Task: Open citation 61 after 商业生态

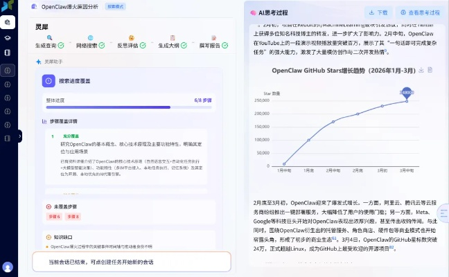Action: (x=334, y=238)
